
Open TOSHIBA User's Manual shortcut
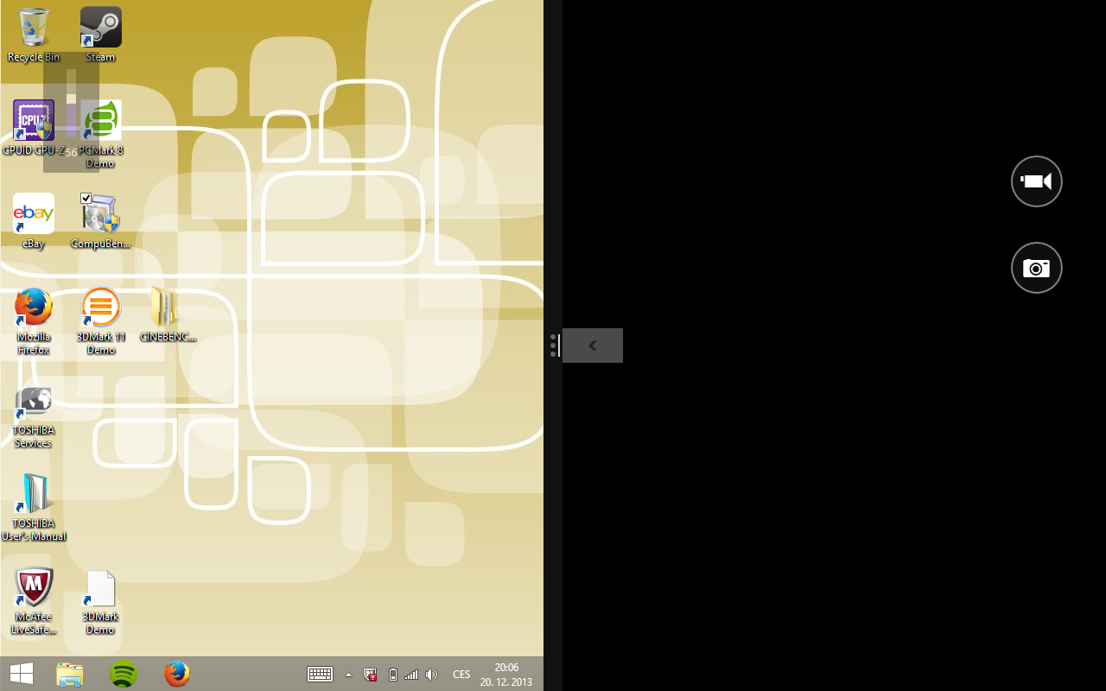point(34,507)
